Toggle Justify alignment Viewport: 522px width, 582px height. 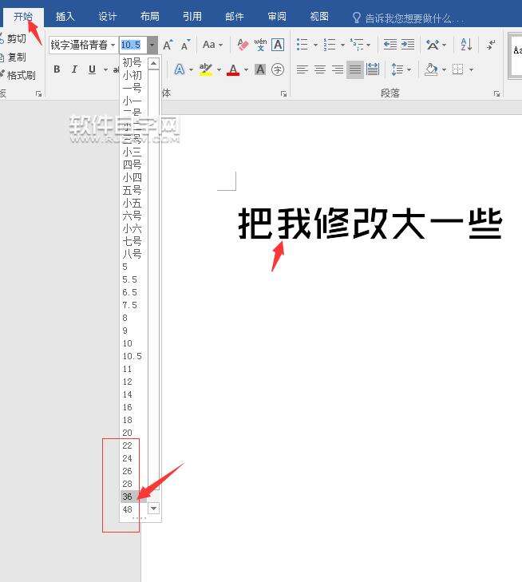coord(355,69)
